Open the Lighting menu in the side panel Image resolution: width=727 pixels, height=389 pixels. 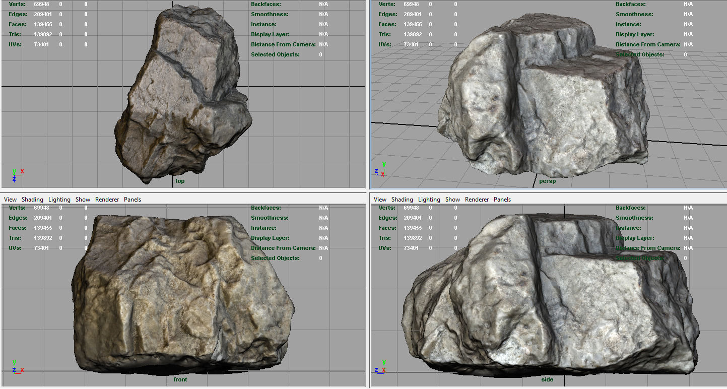click(x=429, y=200)
